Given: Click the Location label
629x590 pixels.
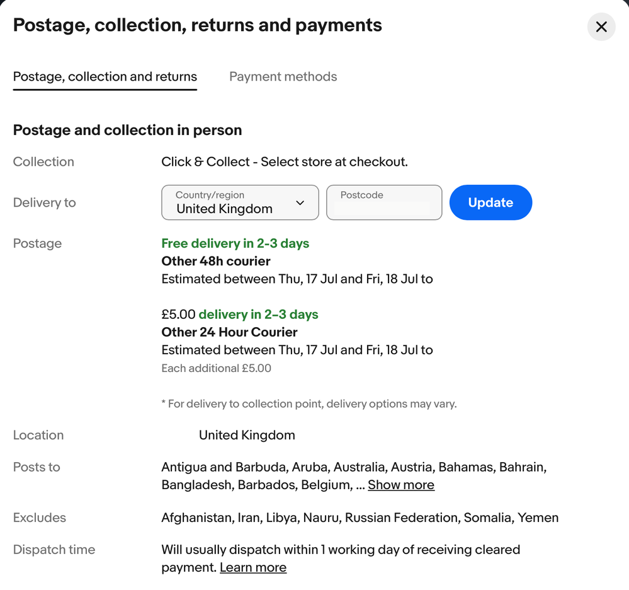Looking at the screenshot, I should pyautogui.click(x=38, y=435).
